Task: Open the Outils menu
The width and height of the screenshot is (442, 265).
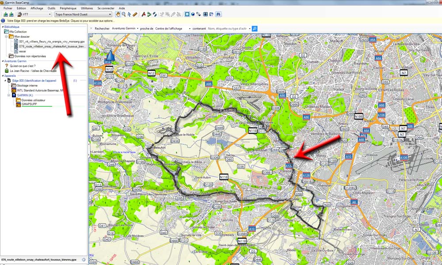Action: pyautogui.click(x=51, y=8)
